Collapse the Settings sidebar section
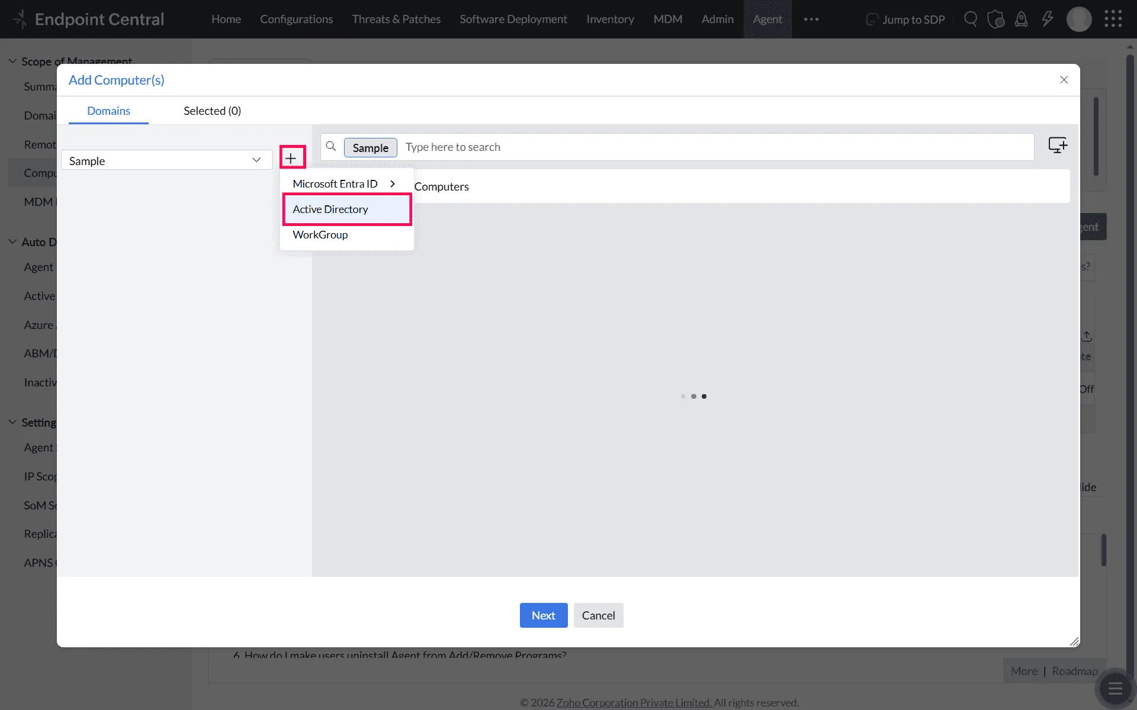The height and width of the screenshot is (710, 1137). 12,422
